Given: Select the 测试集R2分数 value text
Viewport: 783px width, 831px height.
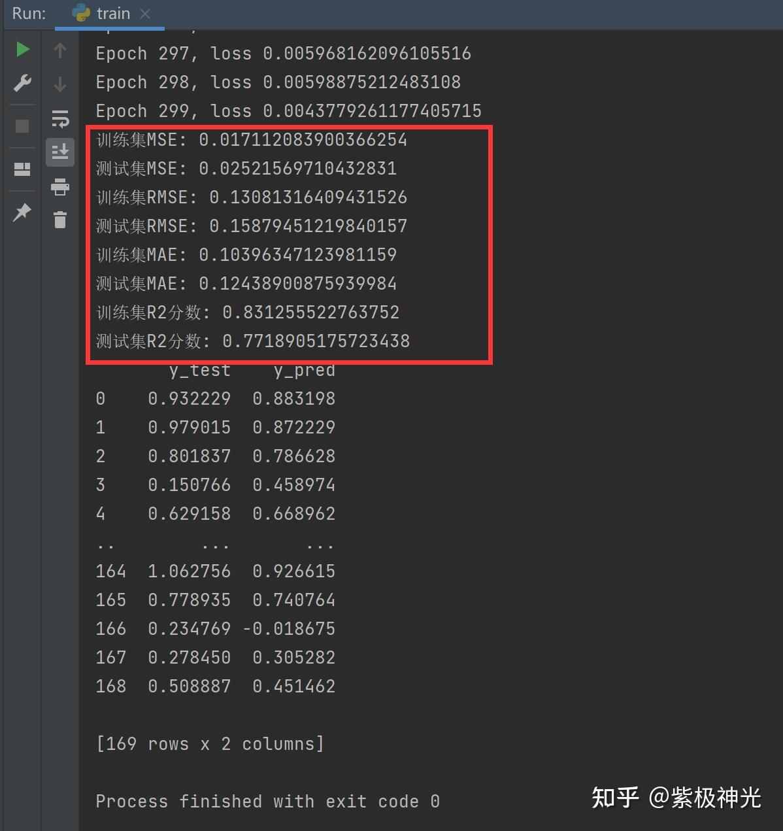Looking at the screenshot, I should click(316, 340).
